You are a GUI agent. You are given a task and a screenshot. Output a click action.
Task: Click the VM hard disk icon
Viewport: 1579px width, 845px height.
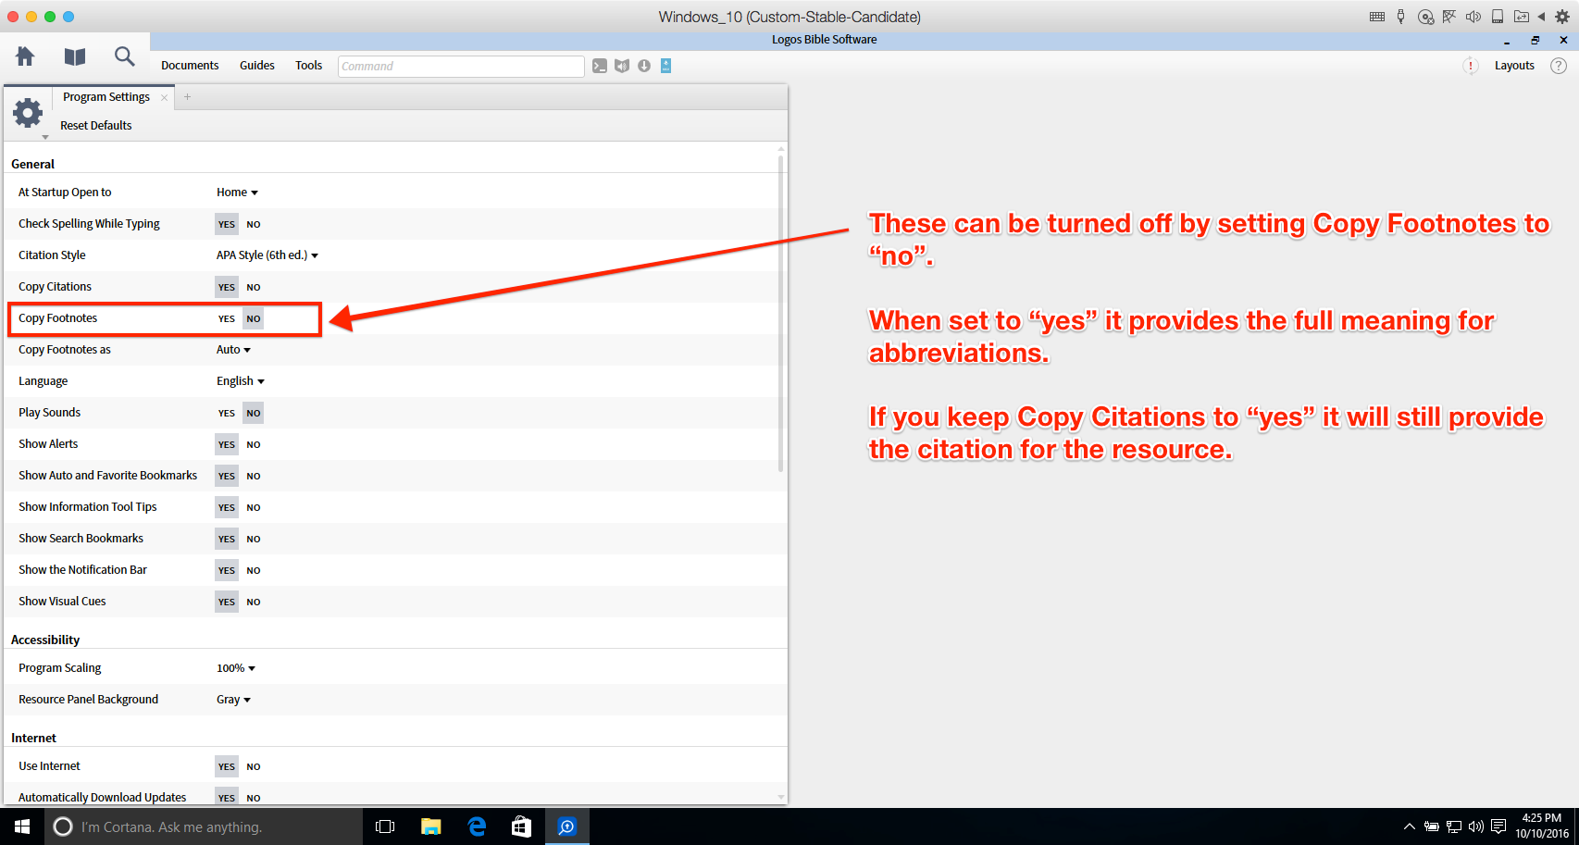tap(1498, 17)
